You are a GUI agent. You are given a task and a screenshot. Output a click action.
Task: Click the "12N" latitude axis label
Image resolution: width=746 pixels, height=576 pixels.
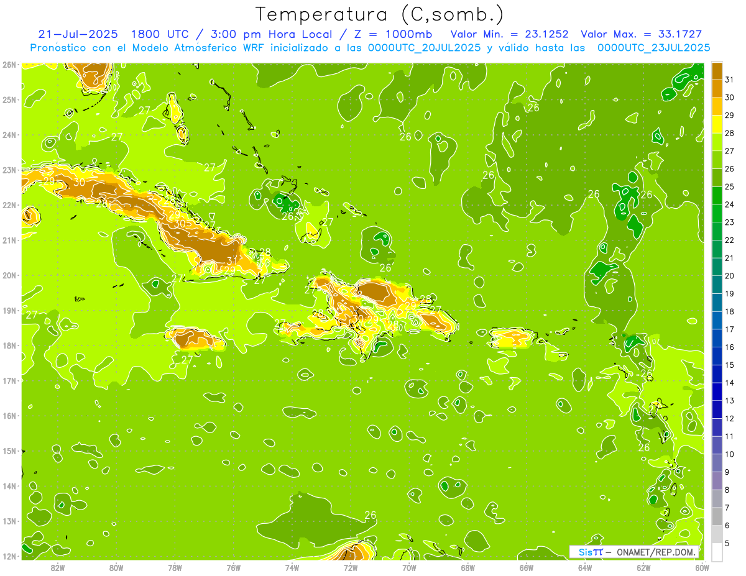[x=9, y=556]
